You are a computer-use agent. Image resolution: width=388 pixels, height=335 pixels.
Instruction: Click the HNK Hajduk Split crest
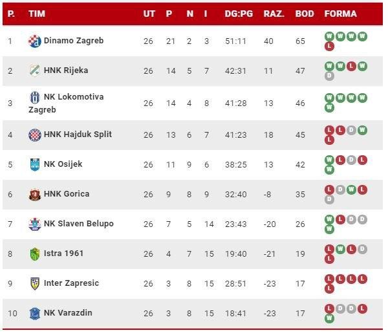click(34, 135)
